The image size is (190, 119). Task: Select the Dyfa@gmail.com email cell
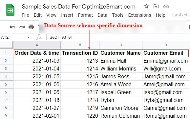[x=166, y=100]
